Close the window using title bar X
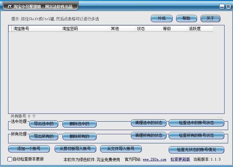Viewport: 233px width, 167px height. pyautogui.click(x=228, y=6)
